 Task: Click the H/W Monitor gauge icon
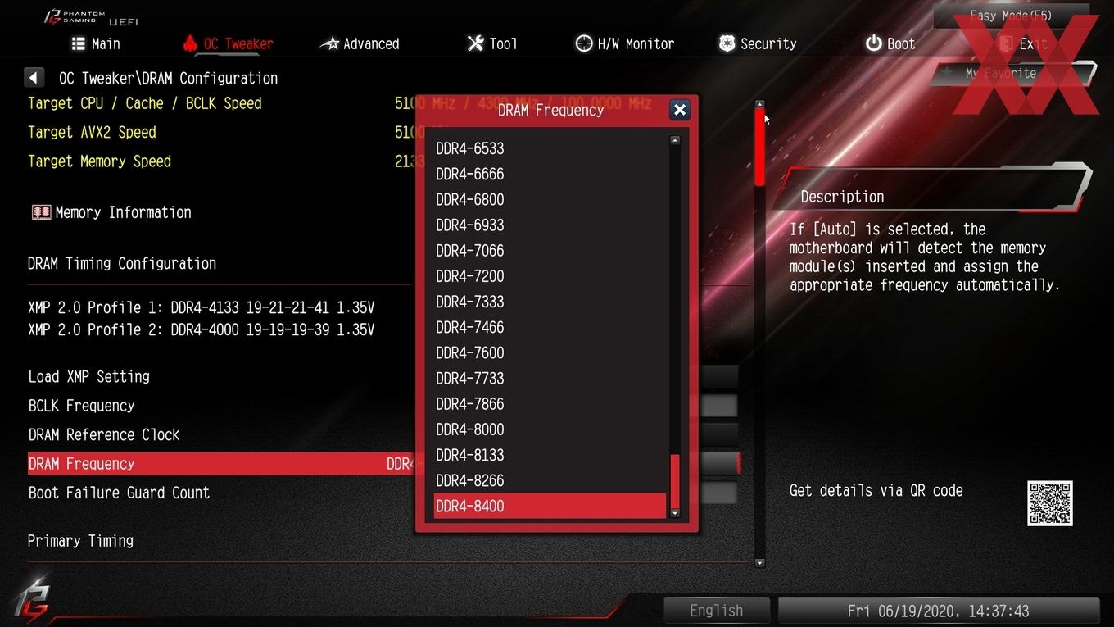point(584,43)
